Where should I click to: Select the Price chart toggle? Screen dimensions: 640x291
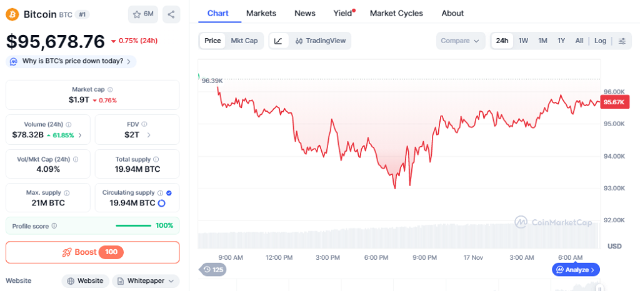point(212,41)
